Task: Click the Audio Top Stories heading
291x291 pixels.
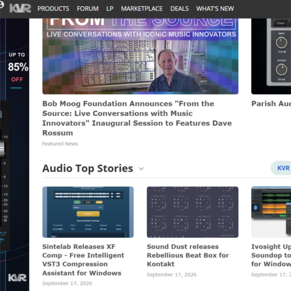Action: point(88,169)
